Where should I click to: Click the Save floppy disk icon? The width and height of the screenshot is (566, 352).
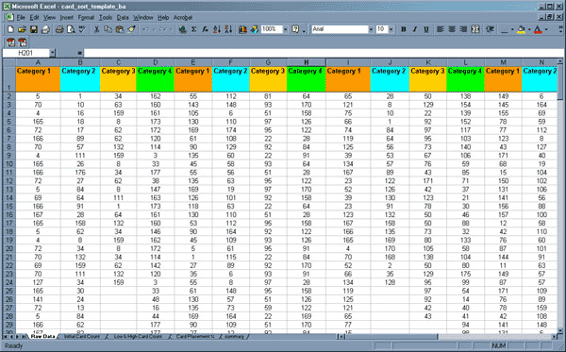coord(34,29)
